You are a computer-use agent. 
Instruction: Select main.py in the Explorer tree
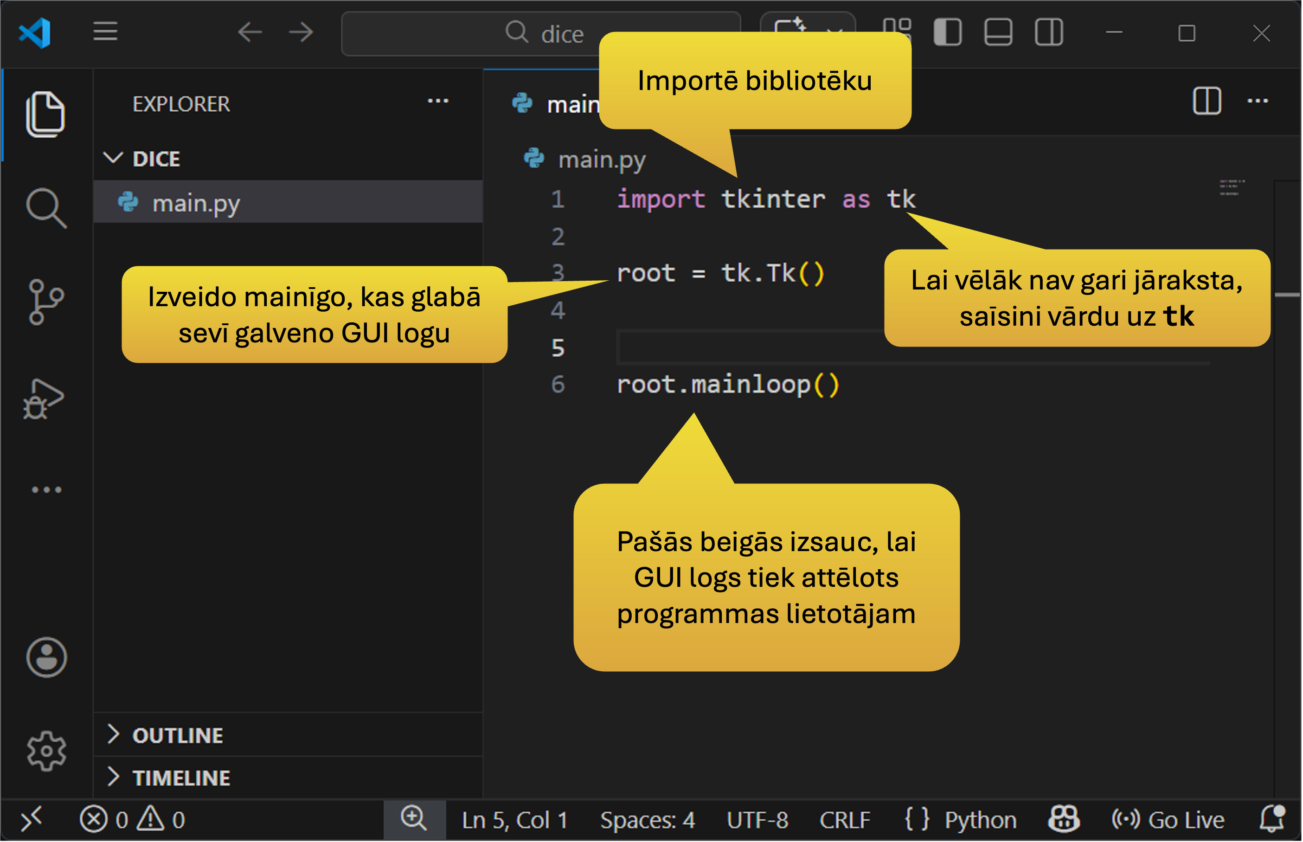(196, 203)
